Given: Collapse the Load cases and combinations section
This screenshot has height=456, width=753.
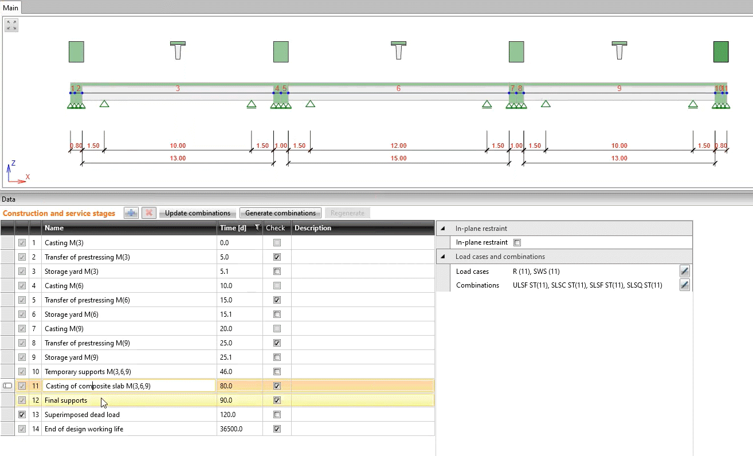Looking at the screenshot, I should (x=442, y=257).
